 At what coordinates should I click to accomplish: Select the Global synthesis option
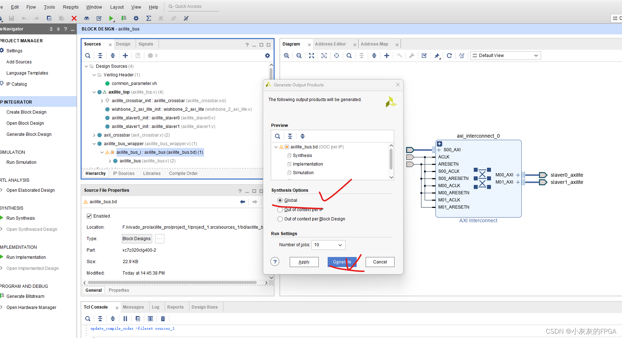[x=280, y=200]
